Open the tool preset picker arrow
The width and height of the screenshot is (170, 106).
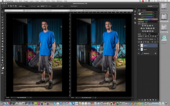click(6, 6)
